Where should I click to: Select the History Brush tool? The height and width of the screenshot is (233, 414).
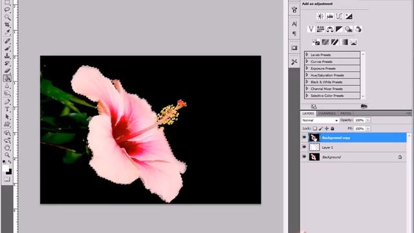7,63
